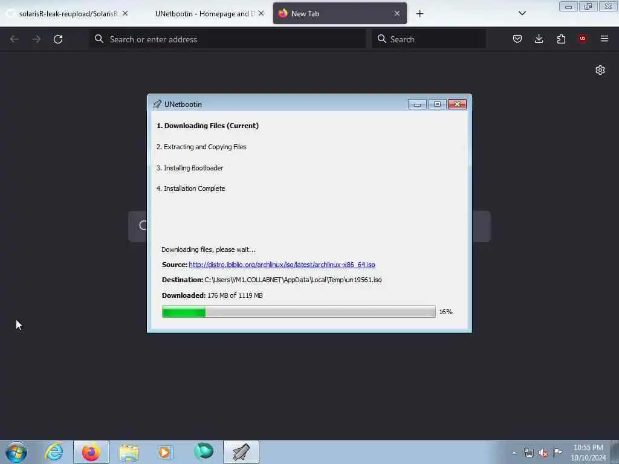Open the archlinux-x86_64.iso source link
The width and height of the screenshot is (619, 464).
tap(282, 265)
